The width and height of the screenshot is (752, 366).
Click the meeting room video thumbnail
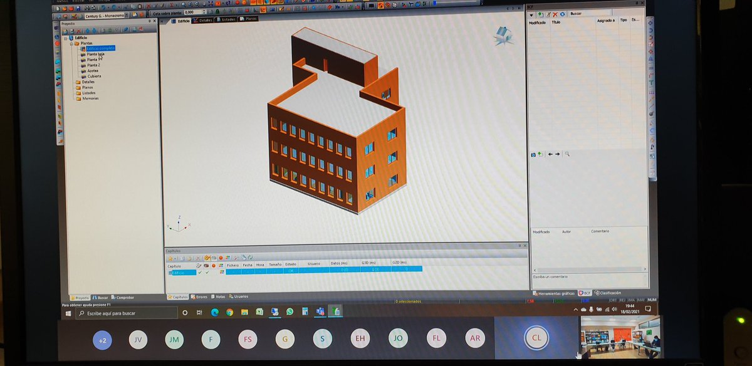coord(620,337)
